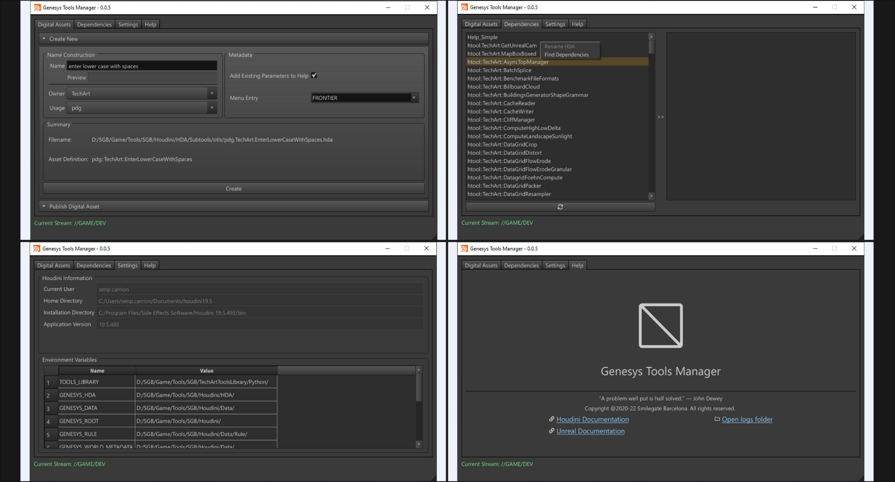Open the Unreal Documentation link

coord(590,431)
